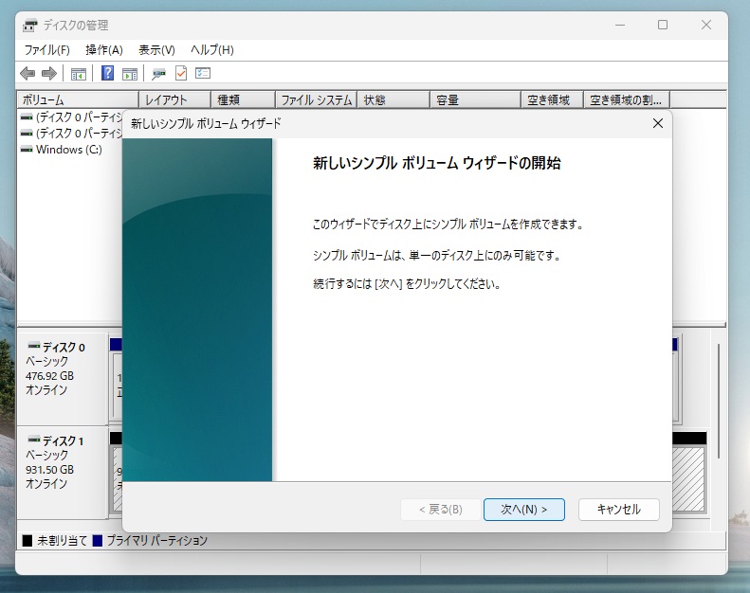
Task: Click the 931.50 GB disk size text
Action: tap(49, 470)
